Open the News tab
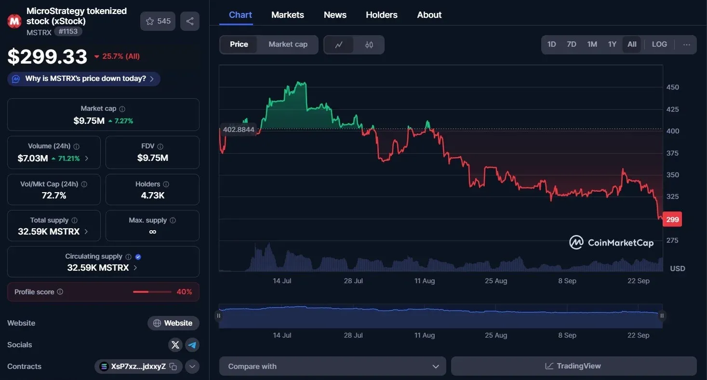Screen dimensions: 707x380 pyautogui.click(x=335, y=15)
